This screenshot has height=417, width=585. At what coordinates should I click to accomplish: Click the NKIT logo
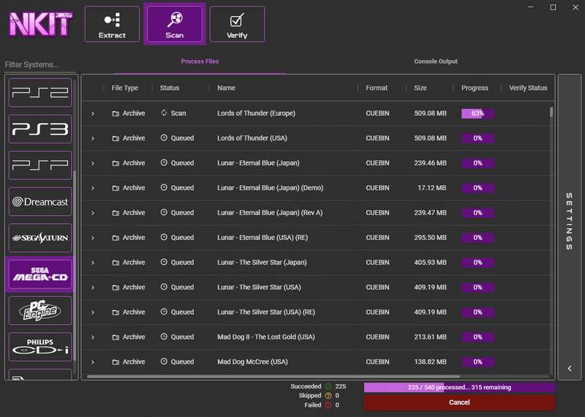point(39,24)
